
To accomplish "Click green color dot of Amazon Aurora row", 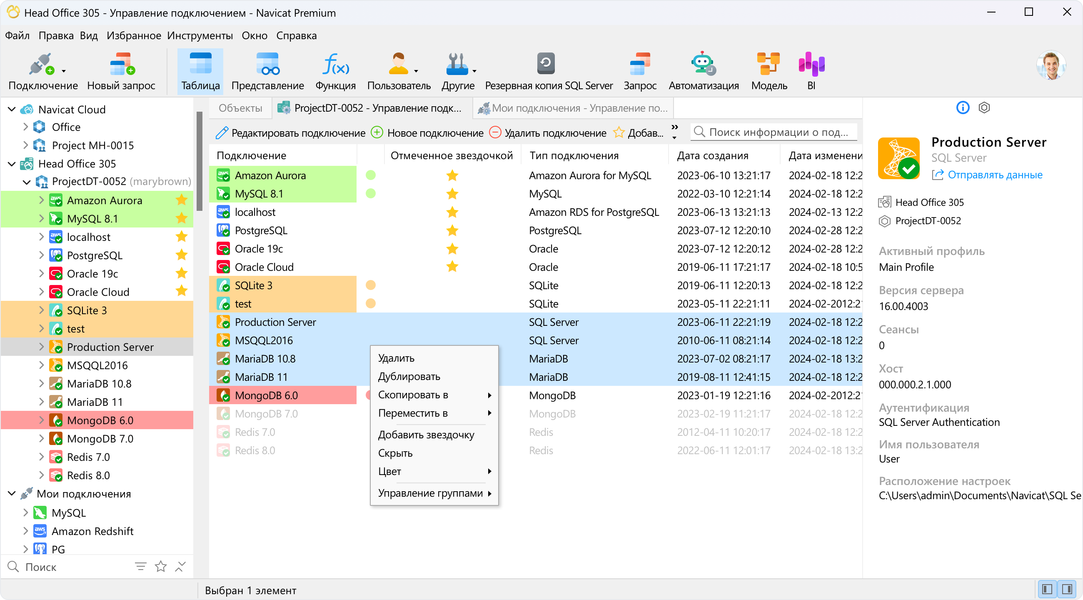I will coord(370,175).
